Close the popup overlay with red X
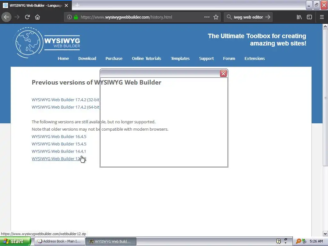 [x=223, y=73]
